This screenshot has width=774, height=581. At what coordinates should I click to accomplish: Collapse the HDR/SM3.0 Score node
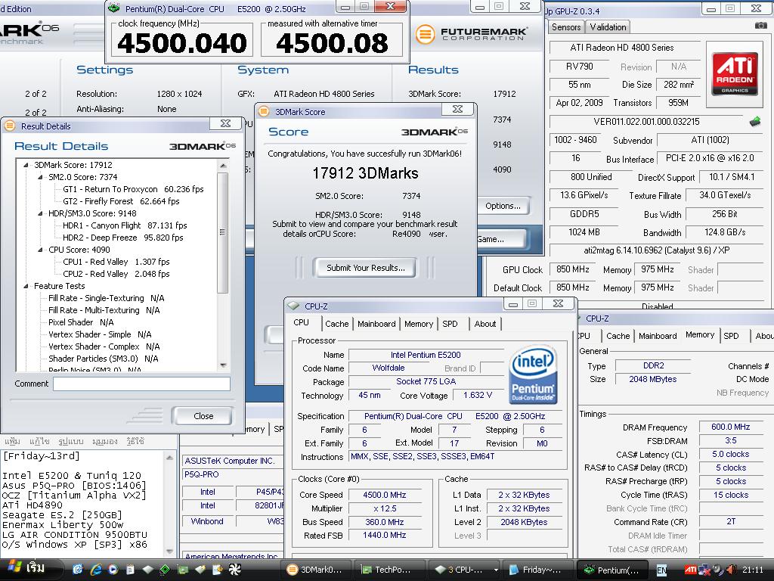40,213
